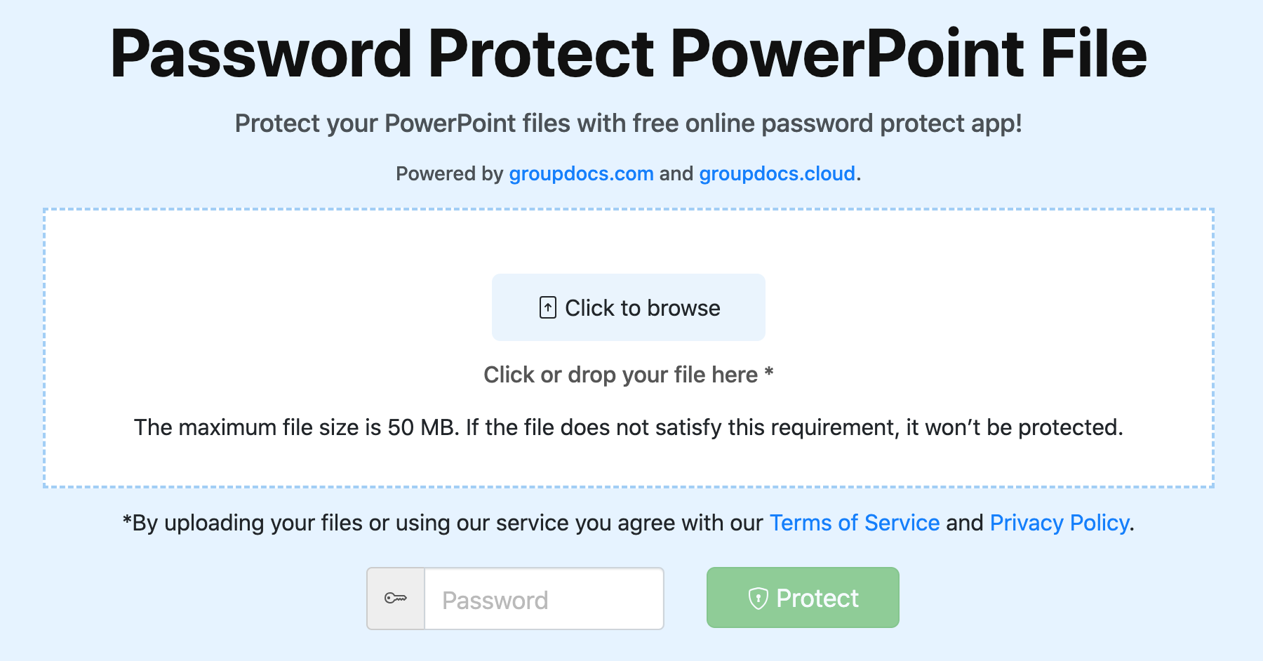Click inside the Password input field
The width and height of the screenshot is (1263, 661).
(544, 598)
